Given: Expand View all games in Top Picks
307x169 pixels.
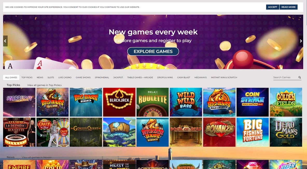Looking at the screenshot, I should click(44, 85).
